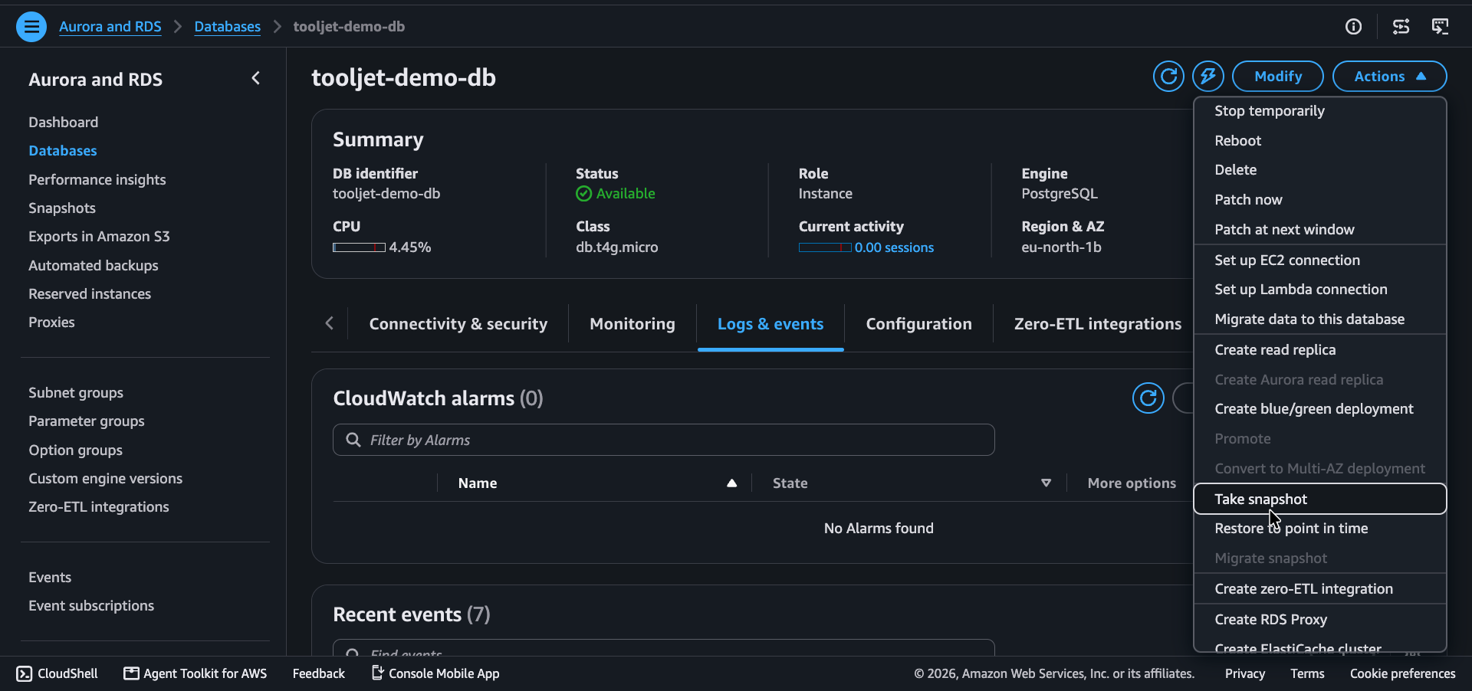Open Feedback in the footer
This screenshot has width=1472, height=691.
pyautogui.click(x=319, y=673)
